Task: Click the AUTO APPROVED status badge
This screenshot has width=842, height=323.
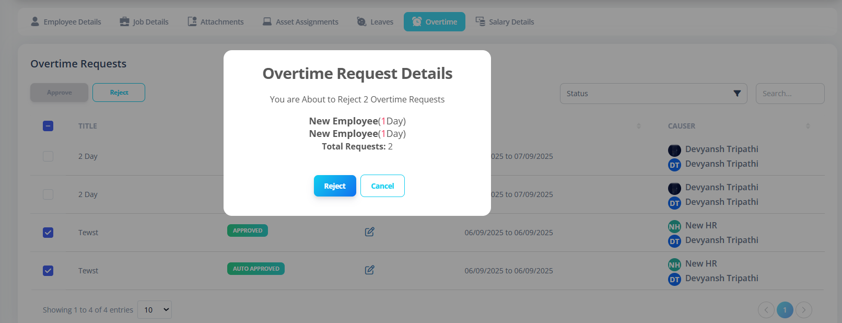Action: 256,269
